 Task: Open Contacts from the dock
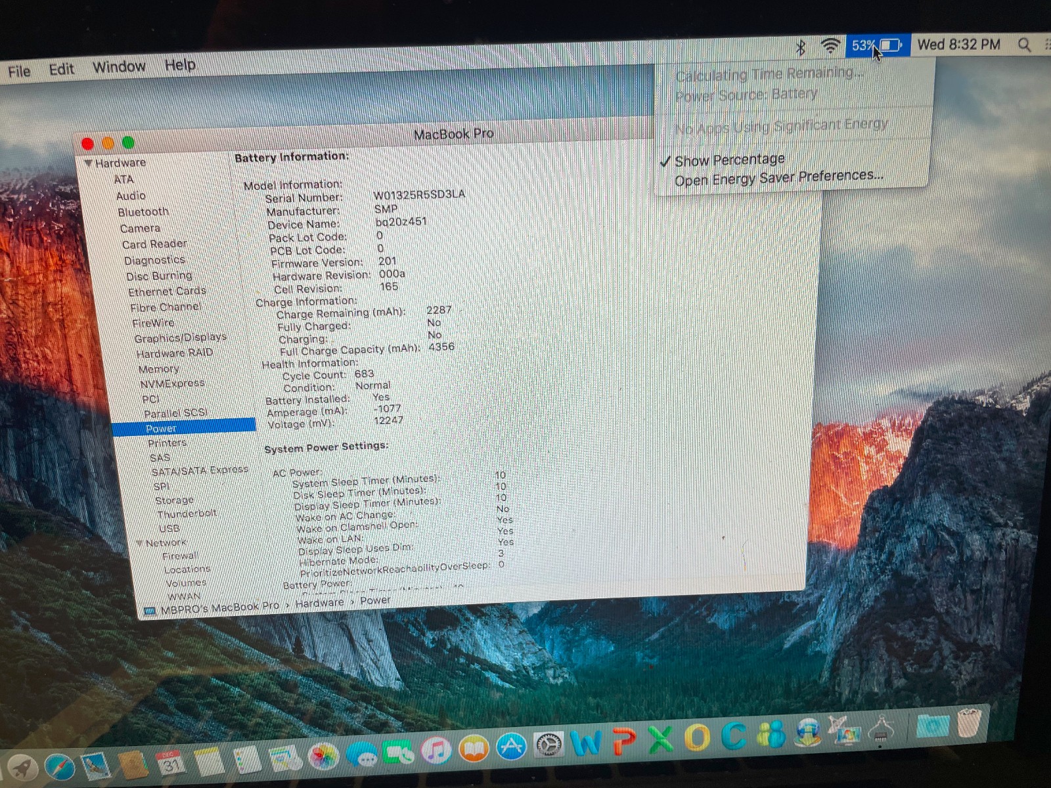click(133, 764)
